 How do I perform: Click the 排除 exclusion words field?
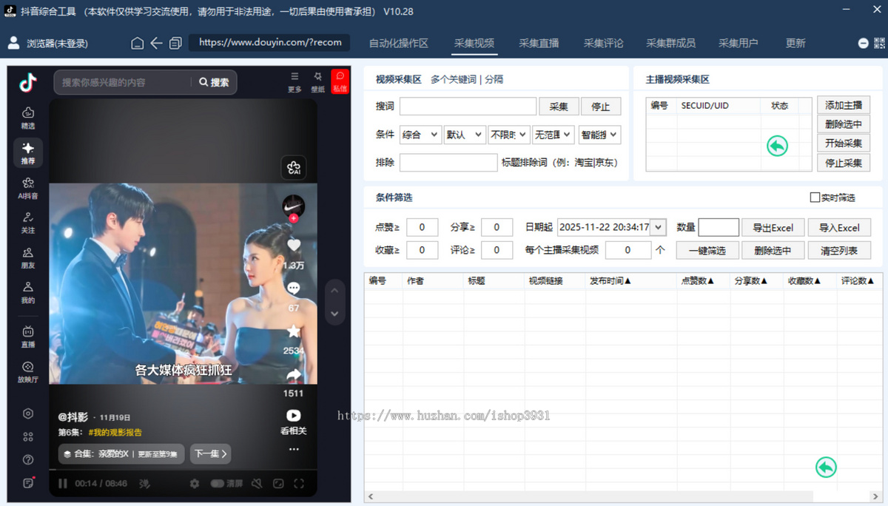[448, 162]
